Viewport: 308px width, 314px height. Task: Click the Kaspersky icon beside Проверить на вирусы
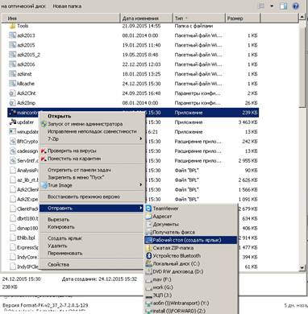pos(44,151)
